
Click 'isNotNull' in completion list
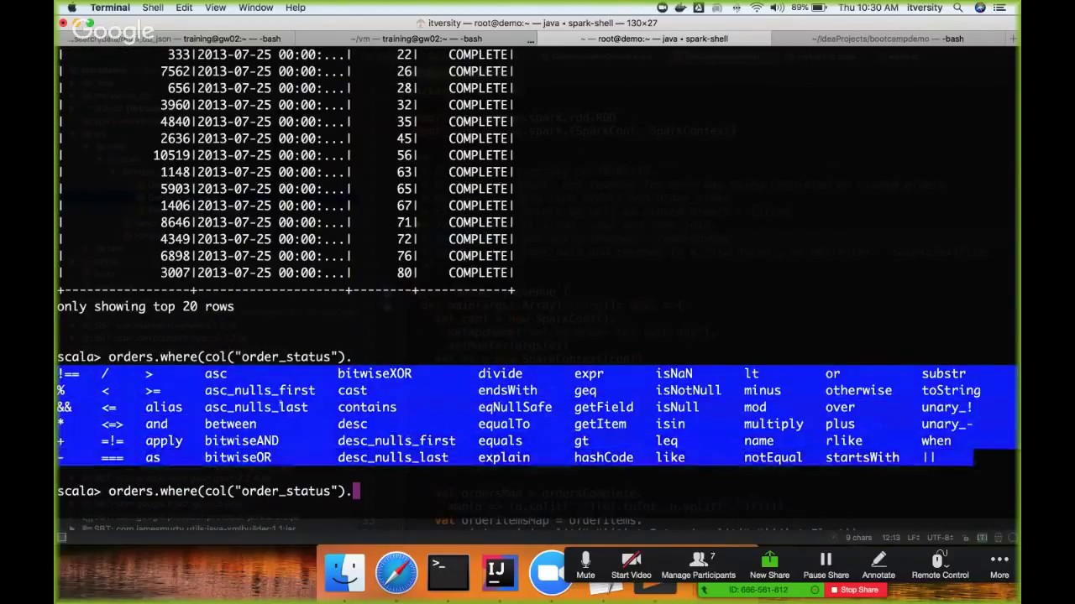point(689,390)
